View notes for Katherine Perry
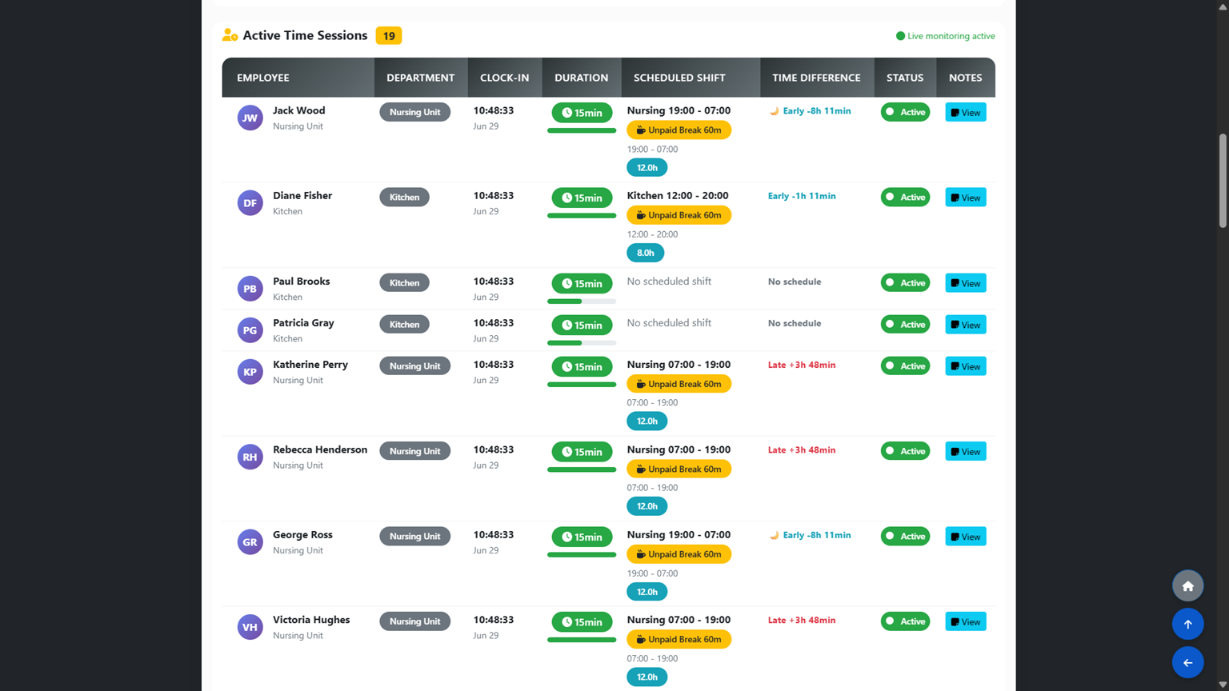The width and height of the screenshot is (1229, 691). coord(966,366)
